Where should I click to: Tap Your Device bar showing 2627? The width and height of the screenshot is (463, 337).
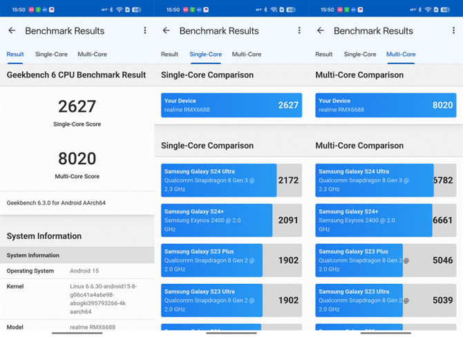[231, 106]
